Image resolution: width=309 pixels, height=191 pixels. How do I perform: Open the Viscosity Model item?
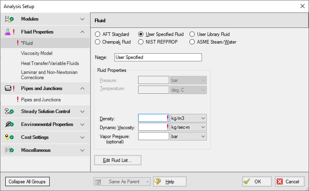coord(37,53)
